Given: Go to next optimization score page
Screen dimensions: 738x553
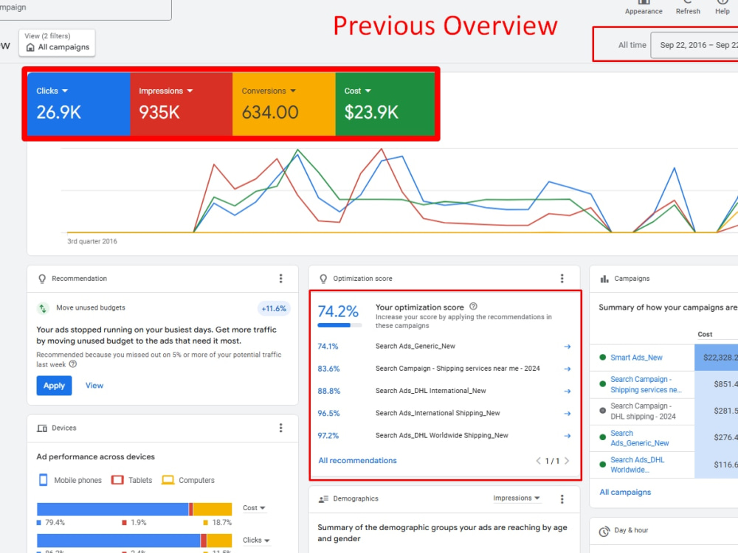Looking at the screenshot, I should coord(567,461).
